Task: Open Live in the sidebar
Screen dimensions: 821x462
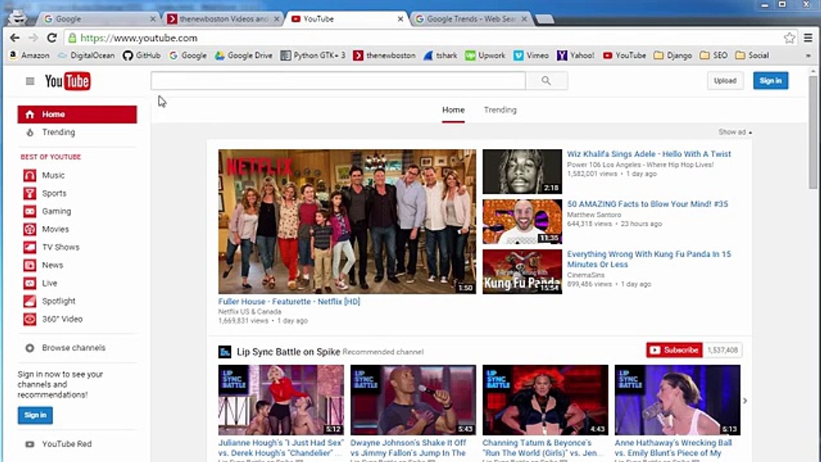Action: [49, 283]
